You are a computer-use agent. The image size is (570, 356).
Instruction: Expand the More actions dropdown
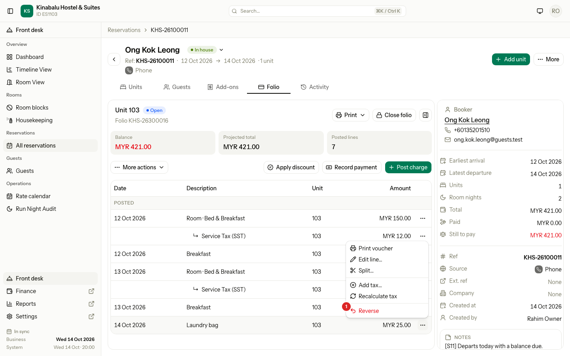[x=139, y=167]
